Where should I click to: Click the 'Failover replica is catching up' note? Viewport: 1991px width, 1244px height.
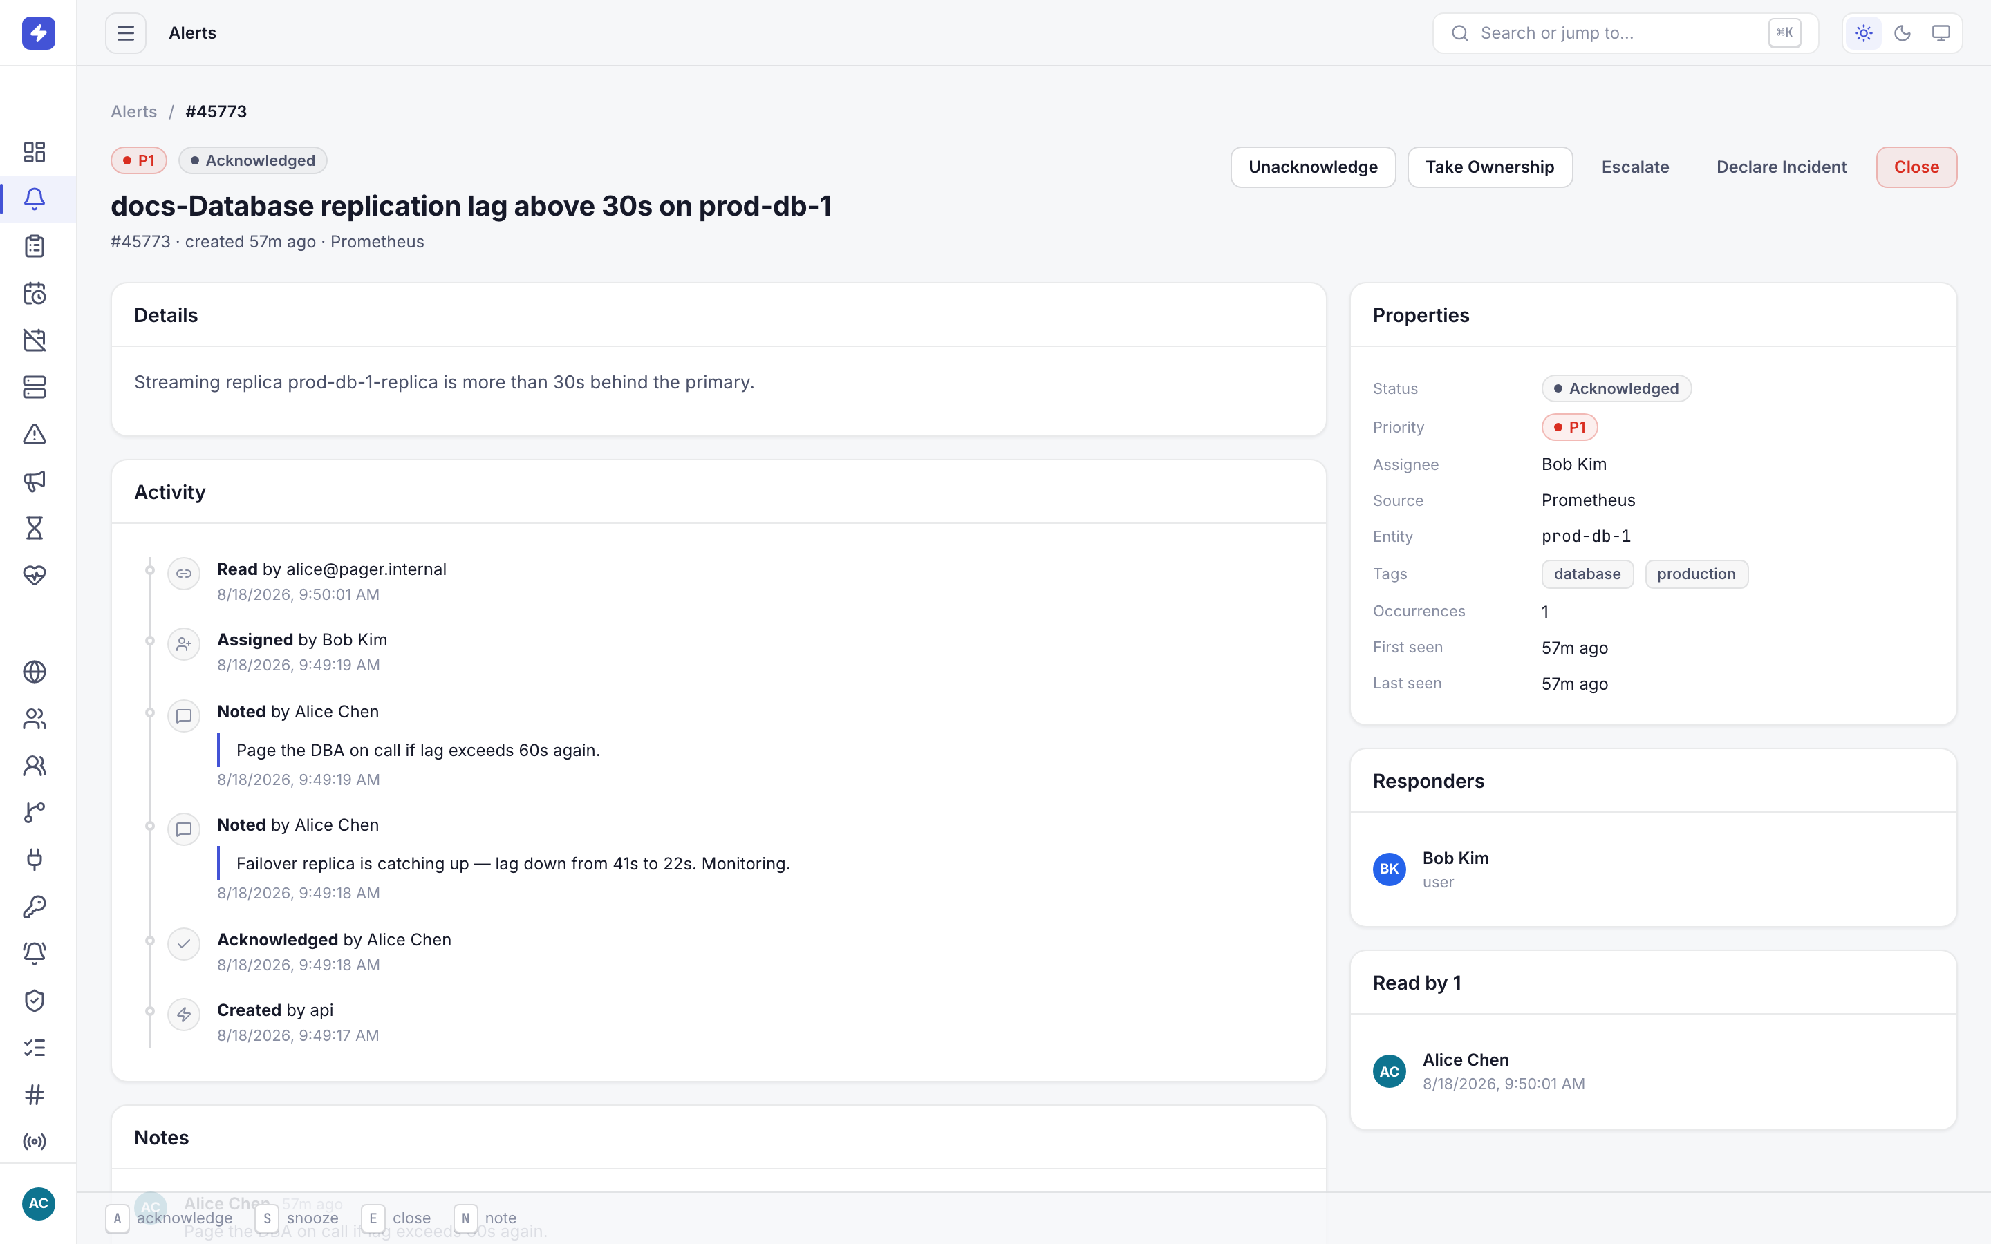click(512, 864)
